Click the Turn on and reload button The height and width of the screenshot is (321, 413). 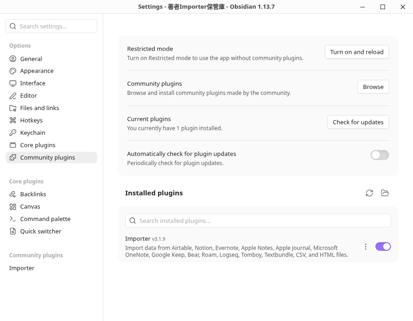click(357, 52)
